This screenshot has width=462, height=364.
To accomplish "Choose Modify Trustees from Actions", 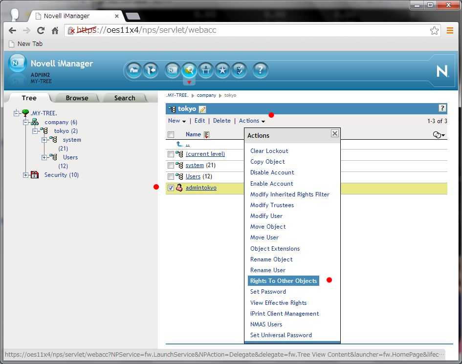I will tap(272, 205).
